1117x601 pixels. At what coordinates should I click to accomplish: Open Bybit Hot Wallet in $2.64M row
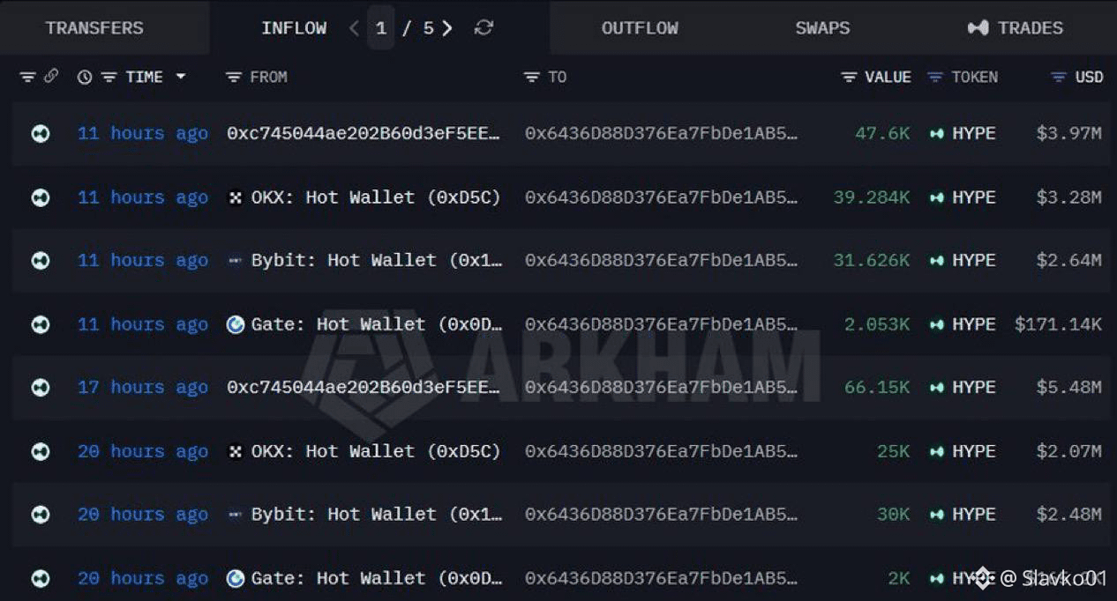point(377,261)
